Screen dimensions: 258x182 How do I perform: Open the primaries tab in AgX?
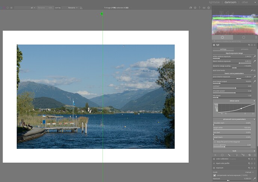click(245, 49)
